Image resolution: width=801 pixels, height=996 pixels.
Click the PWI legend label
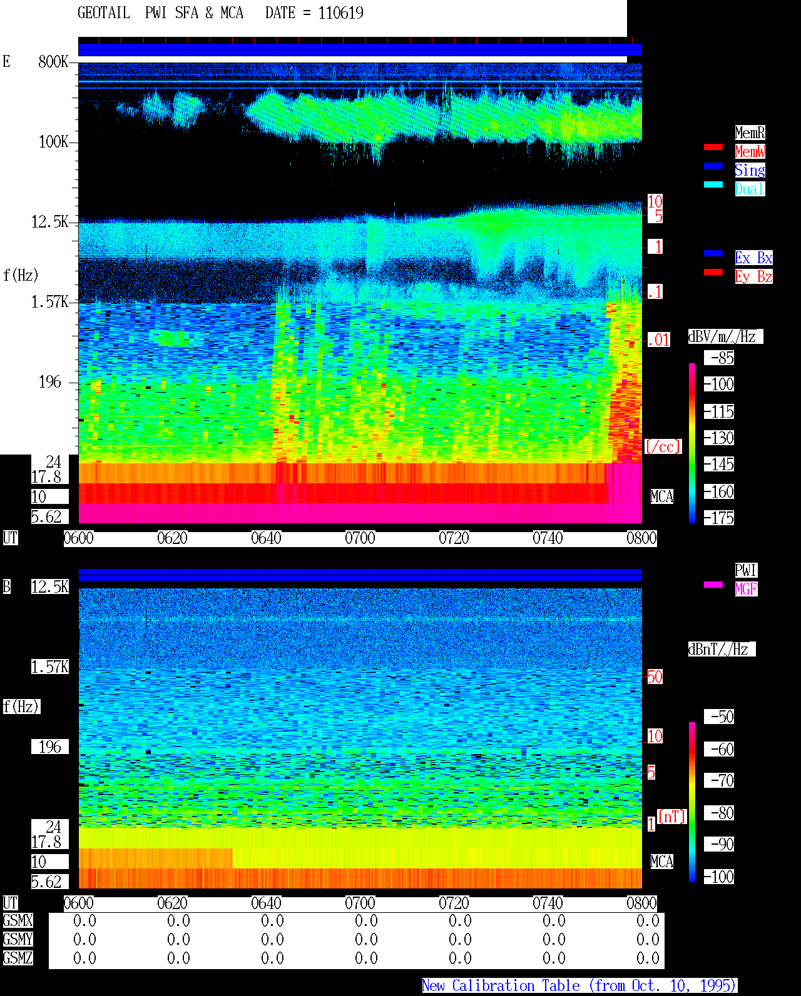746,570
